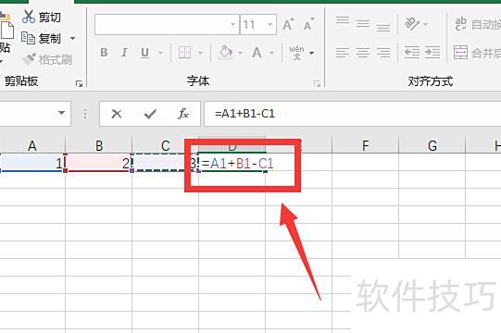Click the text Orientation icon
The width and height of the screenshot is (501, 333).
coord(412,24)
